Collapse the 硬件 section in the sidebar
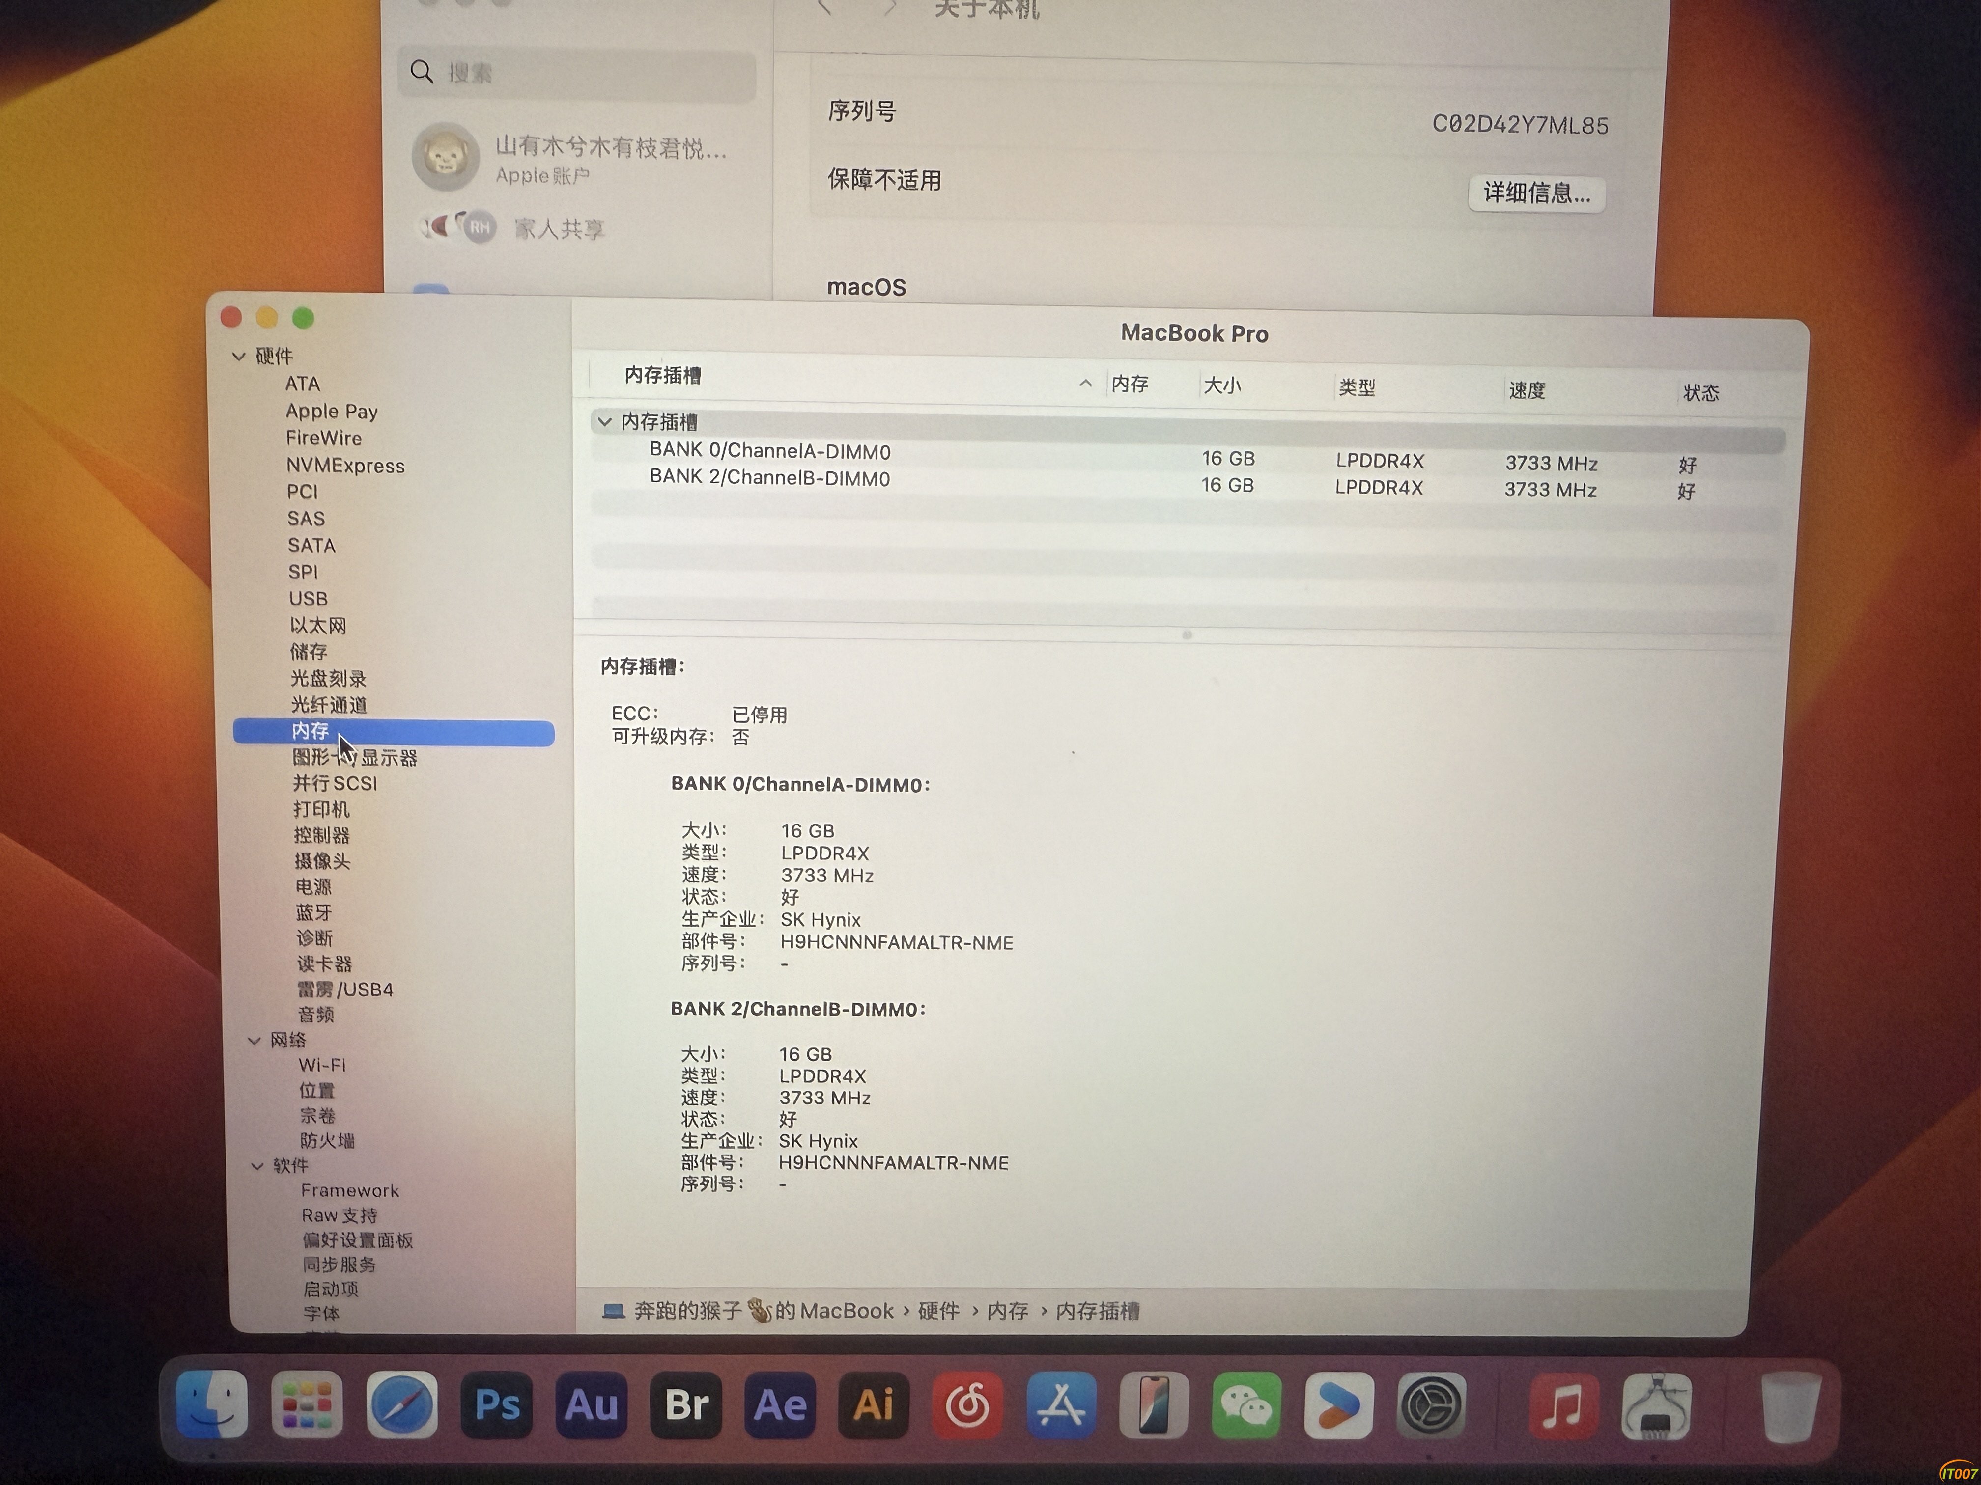Viewport: 1981px width, 1485px height. click(x=238, y=356)
